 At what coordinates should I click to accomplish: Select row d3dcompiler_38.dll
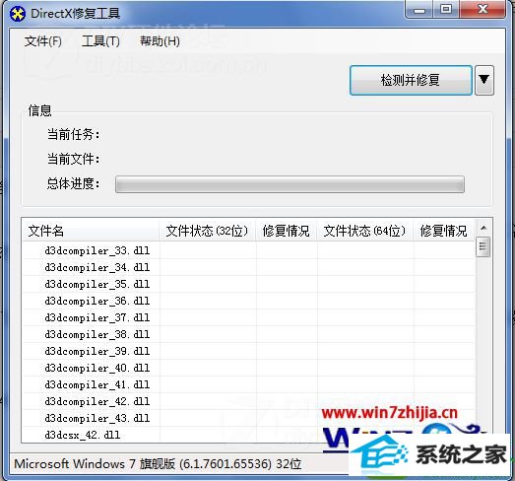248,334
